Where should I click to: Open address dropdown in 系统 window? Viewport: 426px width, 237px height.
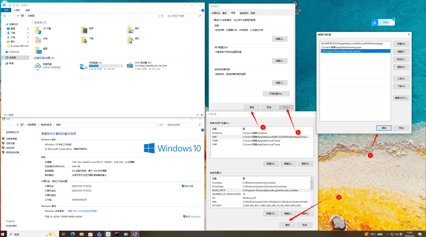158,125
